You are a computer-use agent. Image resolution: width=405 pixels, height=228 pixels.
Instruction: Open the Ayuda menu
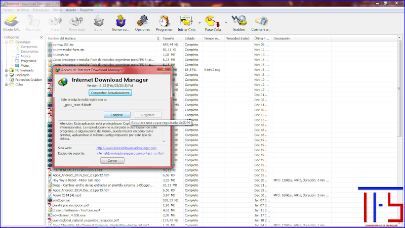(x=71, y=10)
